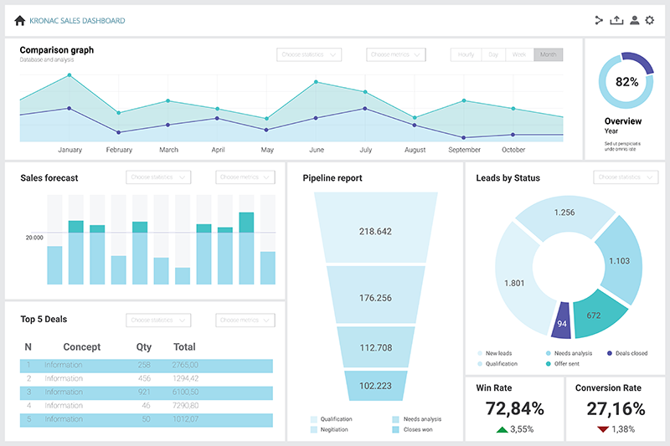Viewport: 670px width, 446px height.
Task: Click the red Conversion Rate down arrow
Action: tap(602, 429)
